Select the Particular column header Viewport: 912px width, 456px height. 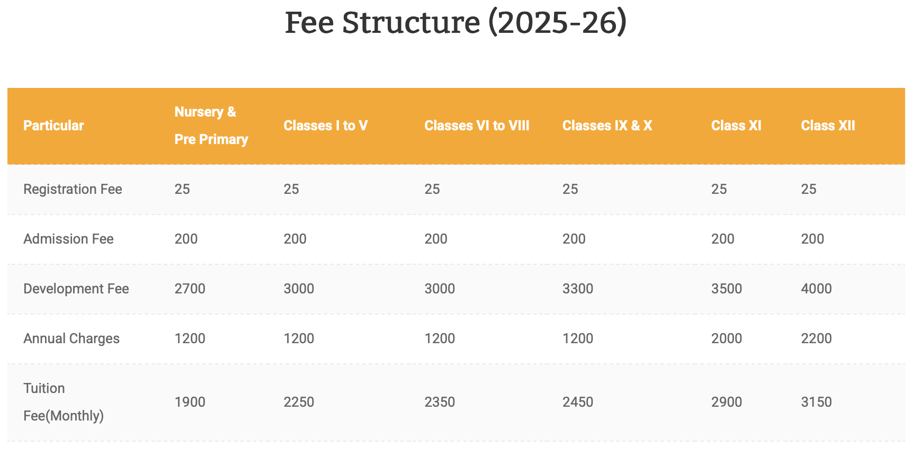coord(53,126)
